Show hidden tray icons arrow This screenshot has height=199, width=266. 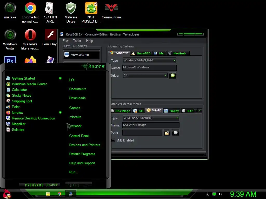pos(208,194)
